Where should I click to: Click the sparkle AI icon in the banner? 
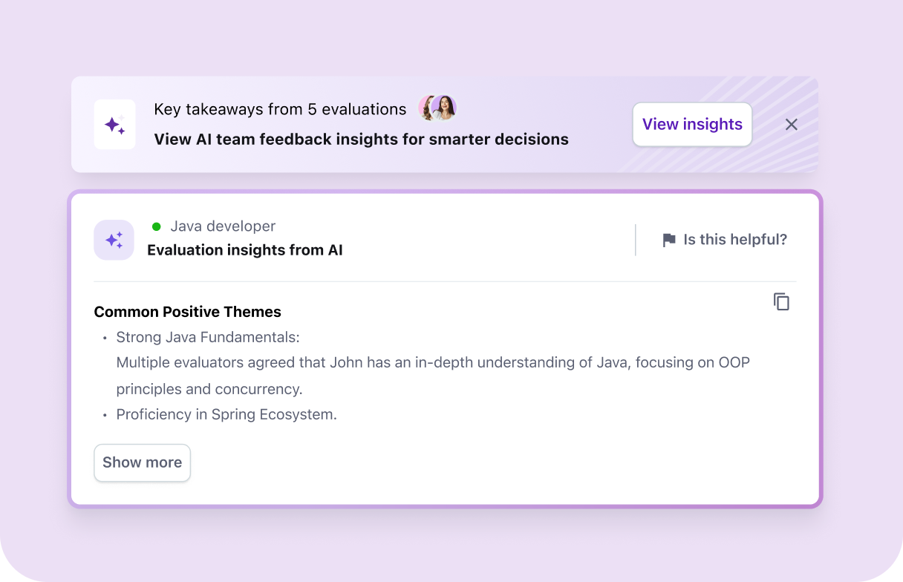click(x=114, y=125)
